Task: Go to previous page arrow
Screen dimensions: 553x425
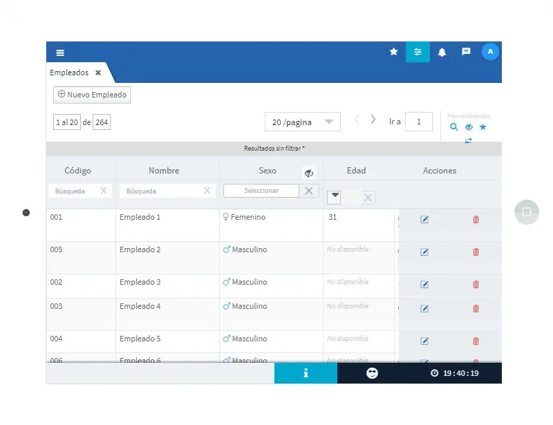Action: (357, 120)
